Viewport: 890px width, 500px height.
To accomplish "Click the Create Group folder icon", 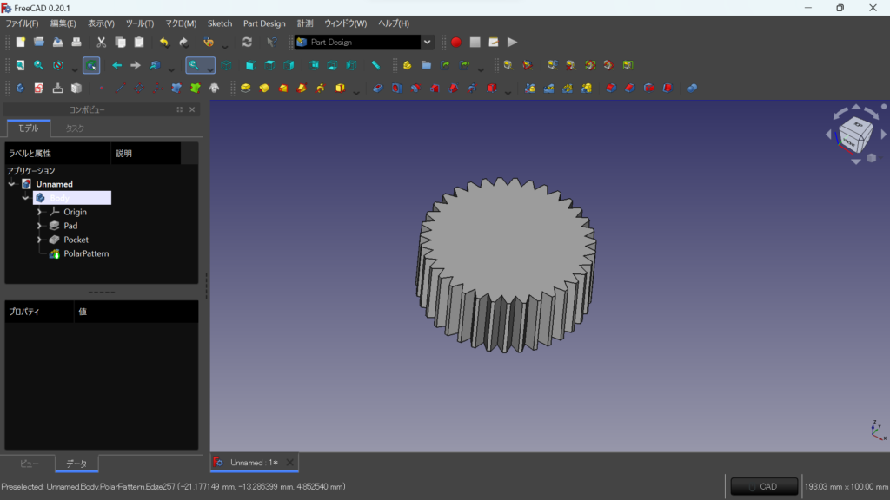I will point(426,65).
